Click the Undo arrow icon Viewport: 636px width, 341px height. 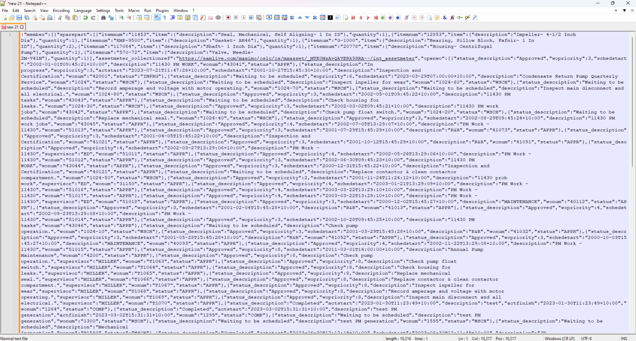(x=85, y=18)
